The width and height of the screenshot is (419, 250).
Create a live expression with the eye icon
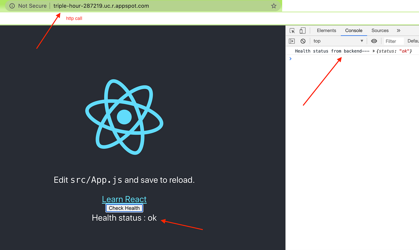click(x=374, y=41)
